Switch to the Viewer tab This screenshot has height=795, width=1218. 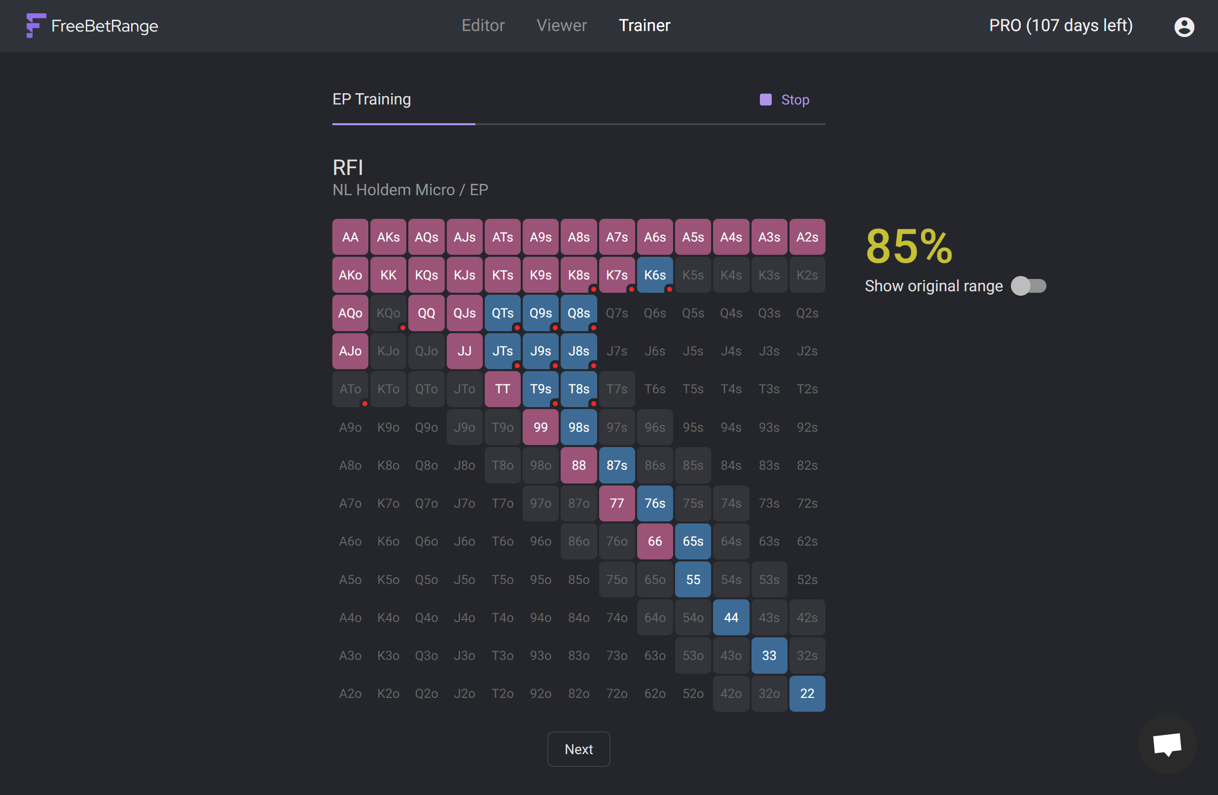click(x=561, y=26)
